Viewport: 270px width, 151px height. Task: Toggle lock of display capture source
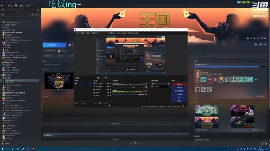tap(111, 87)
